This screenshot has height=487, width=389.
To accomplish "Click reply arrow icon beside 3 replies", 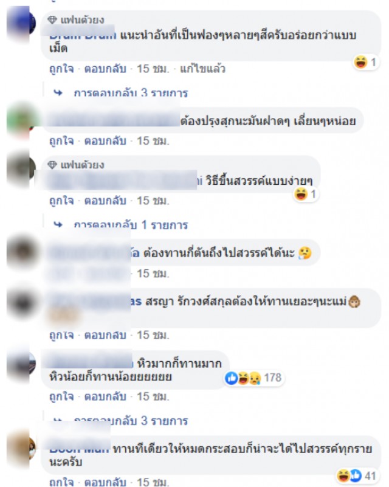I will pyautogui.click(x=58, y=93).
